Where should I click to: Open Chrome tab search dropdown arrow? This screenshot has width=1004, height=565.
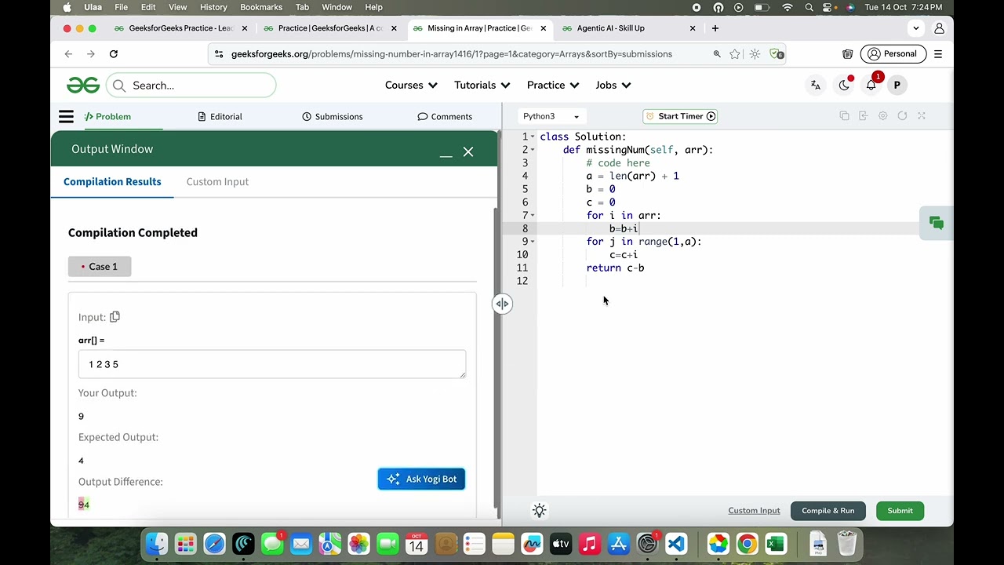[916, 28]
